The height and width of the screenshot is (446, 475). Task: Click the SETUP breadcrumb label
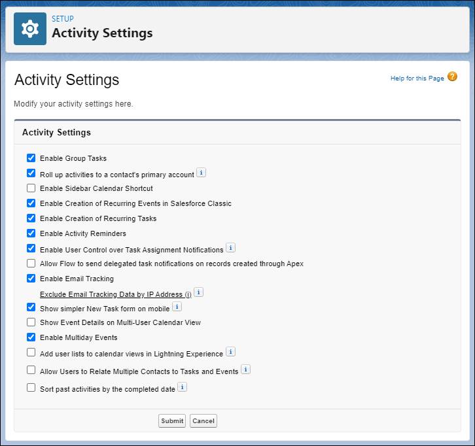(62, 19)
